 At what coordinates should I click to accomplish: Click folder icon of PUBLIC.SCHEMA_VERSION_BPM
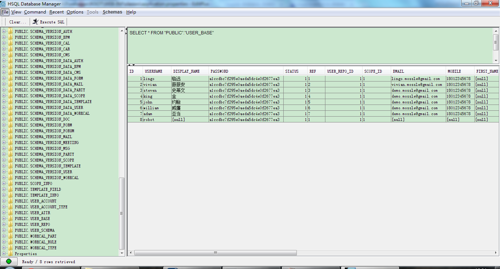point(10,37)
